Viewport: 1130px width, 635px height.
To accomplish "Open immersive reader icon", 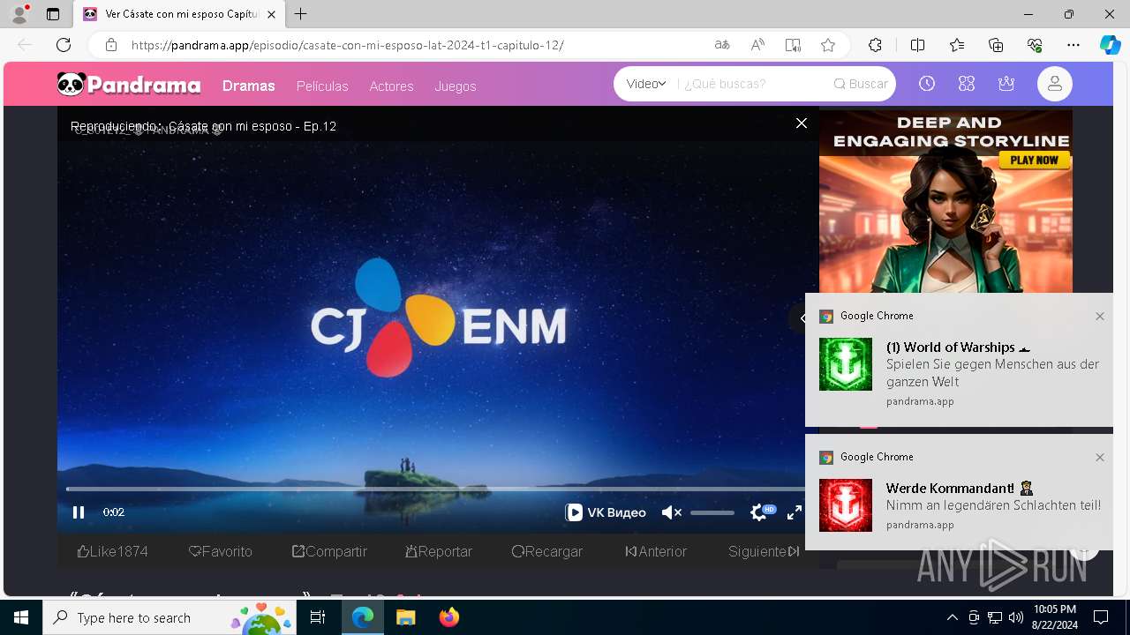I will tap(793, 45).
